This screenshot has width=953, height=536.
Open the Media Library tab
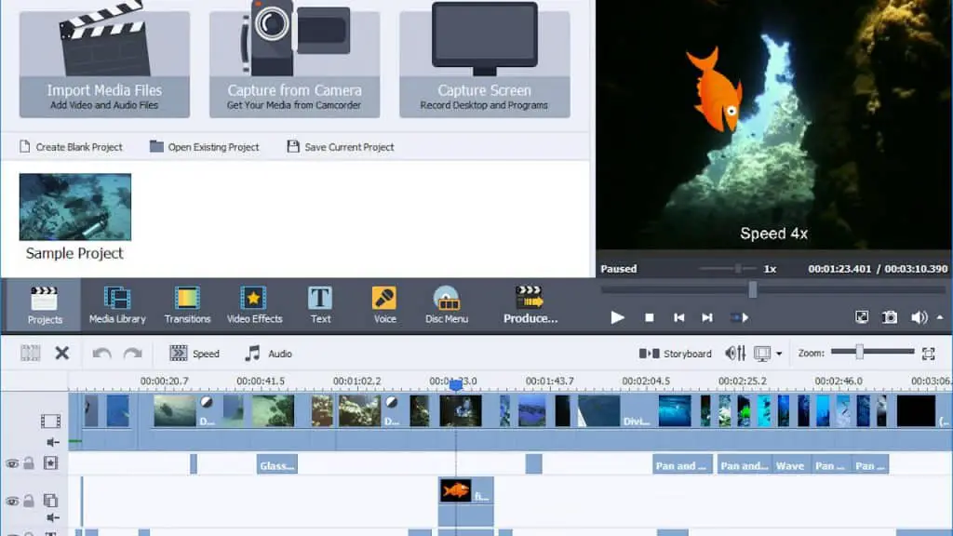(117, 305)
